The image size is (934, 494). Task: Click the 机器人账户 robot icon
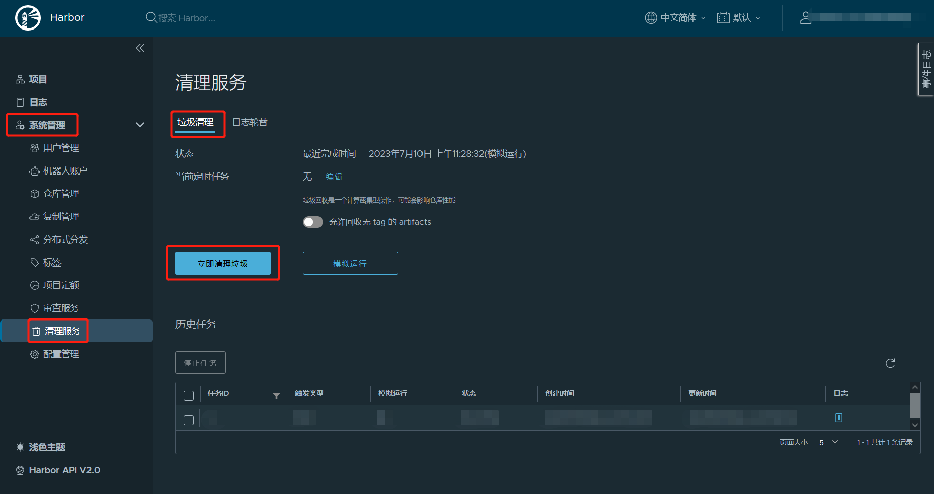35,171
